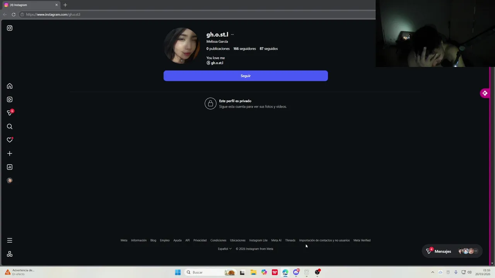Open the options dots next to gh.o.st.l
Image resolution: width=495 pixels, height=278 pixels.
(232, 35)
